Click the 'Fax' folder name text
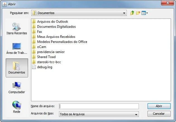This screenshot has width=176, height=122. [x=39, y=32]
